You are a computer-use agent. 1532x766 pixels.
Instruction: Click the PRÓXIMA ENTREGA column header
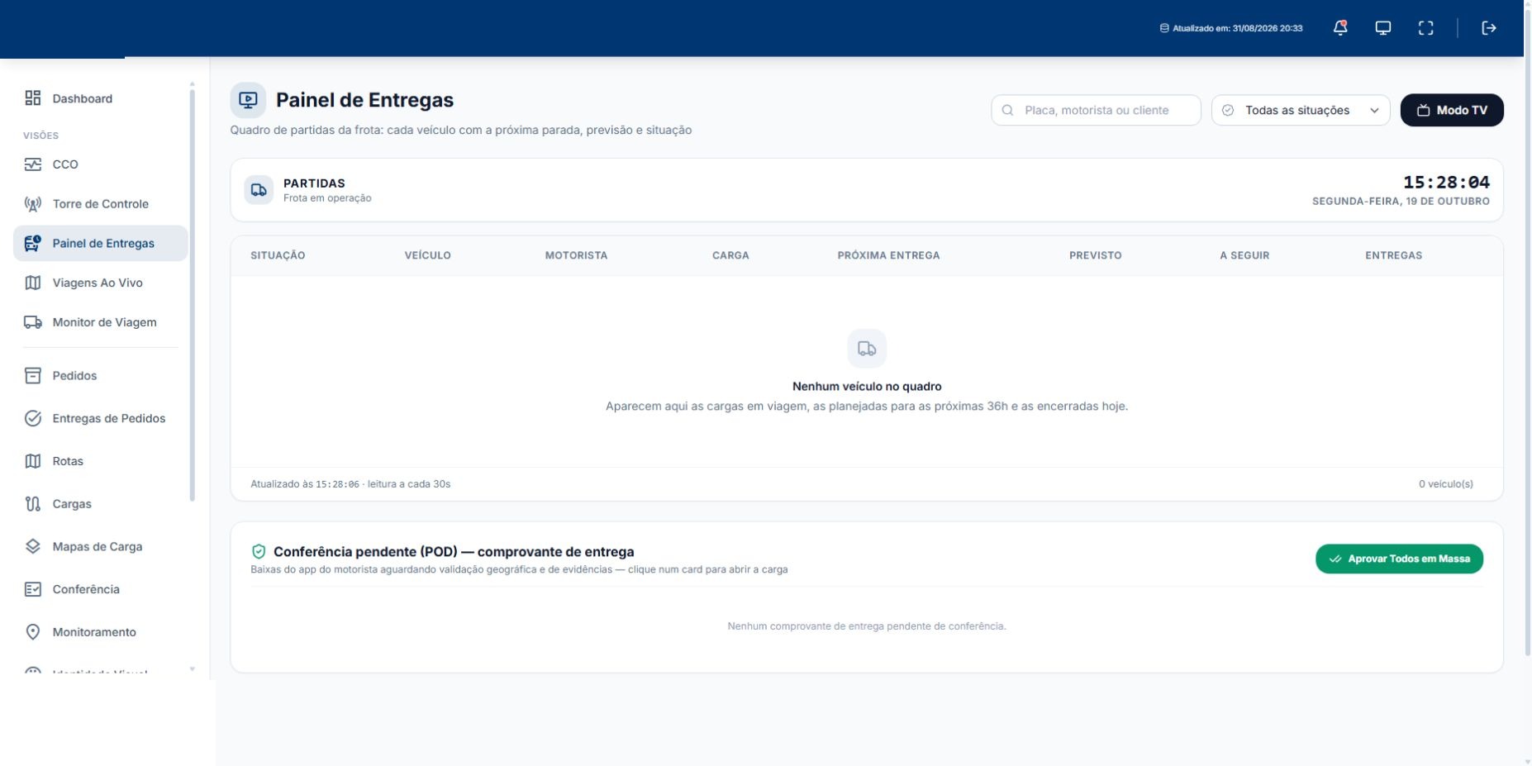click(888, 255)
